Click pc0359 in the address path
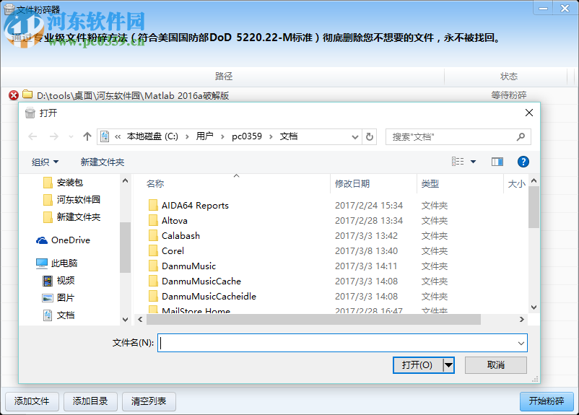 pyautogui.click(x=247, y=136)
